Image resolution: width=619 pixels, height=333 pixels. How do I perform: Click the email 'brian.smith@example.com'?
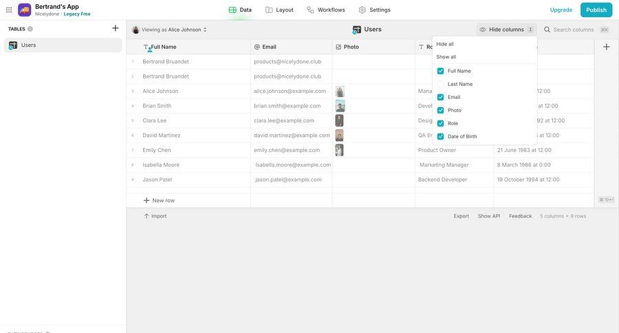287,106
